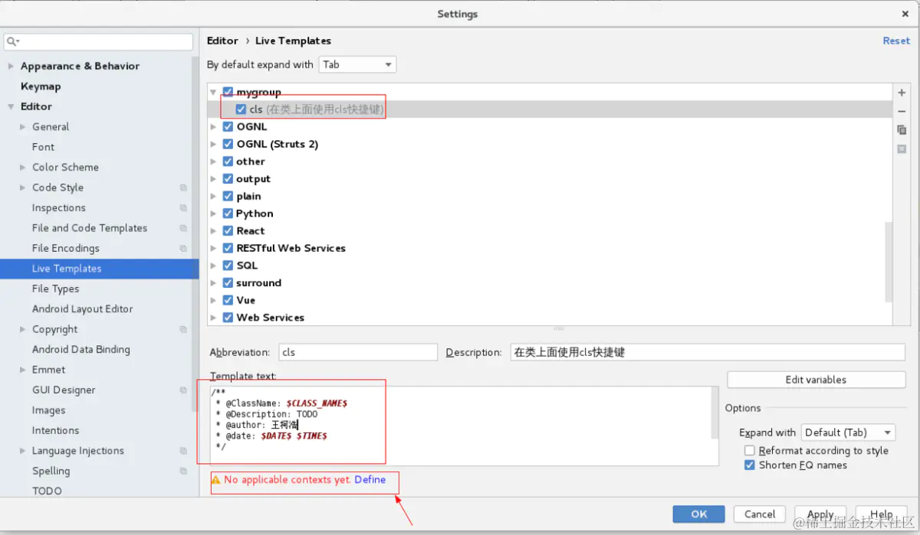Expand the Appearance & Behavior section

tap(11, 67)
